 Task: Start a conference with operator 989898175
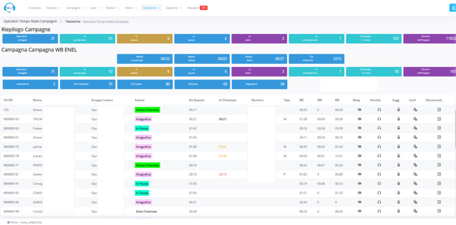(x=415, y=147)
